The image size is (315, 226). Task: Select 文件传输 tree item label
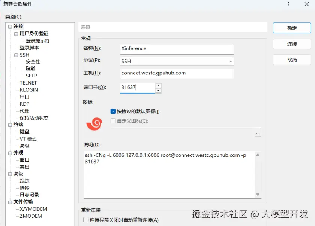coord(23,202)
